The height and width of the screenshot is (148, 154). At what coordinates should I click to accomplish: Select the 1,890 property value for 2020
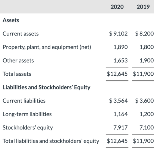[x=121, y=47]
